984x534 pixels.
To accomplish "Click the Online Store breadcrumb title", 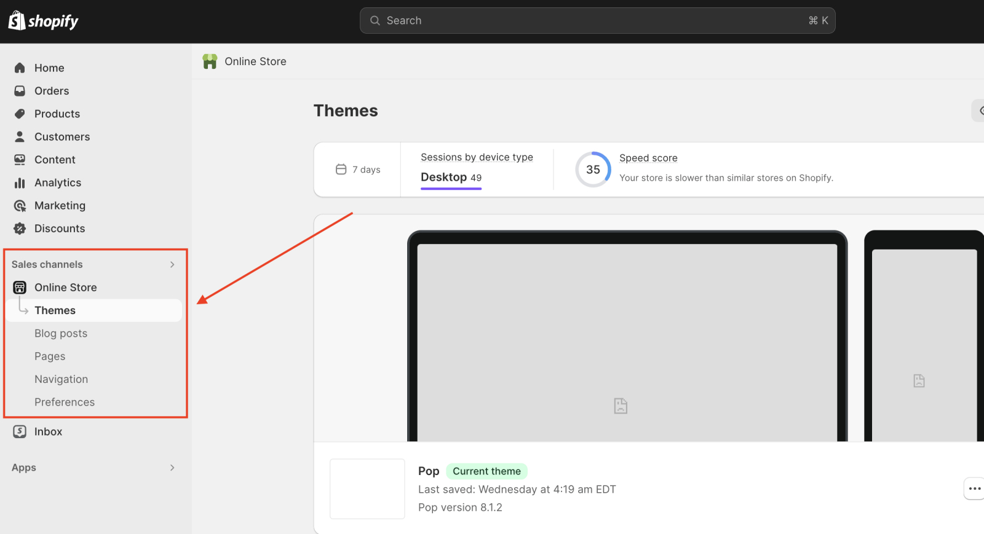I will 255,61.
